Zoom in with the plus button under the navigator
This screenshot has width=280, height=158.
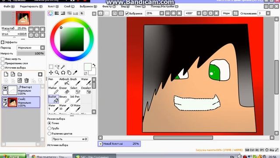coord(37,29)
